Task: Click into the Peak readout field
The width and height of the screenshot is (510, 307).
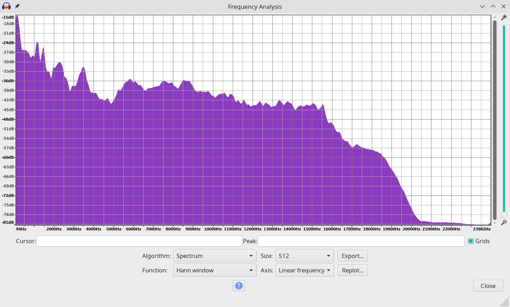Action: point(361,241)
